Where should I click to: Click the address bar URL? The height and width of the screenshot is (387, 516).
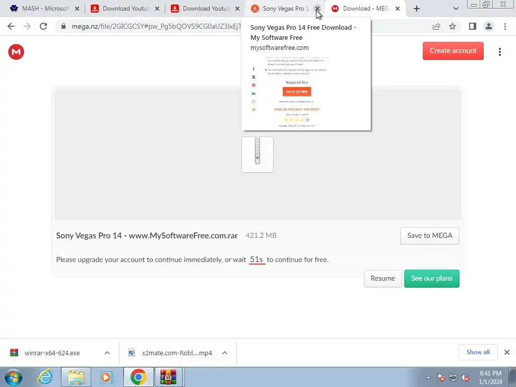coord(156,26)
